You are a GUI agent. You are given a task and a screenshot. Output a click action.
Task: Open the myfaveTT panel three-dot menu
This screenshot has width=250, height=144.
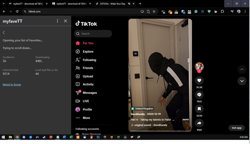[57, 21]
